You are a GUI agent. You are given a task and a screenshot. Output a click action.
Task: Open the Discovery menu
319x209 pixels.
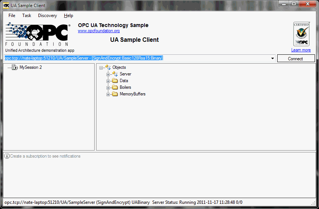tap(47, 16)
